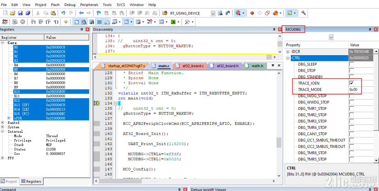379x191 pixels.
Task: Enable the DBG_TMR1_STOP checkbox
Action: pos(352,108)
